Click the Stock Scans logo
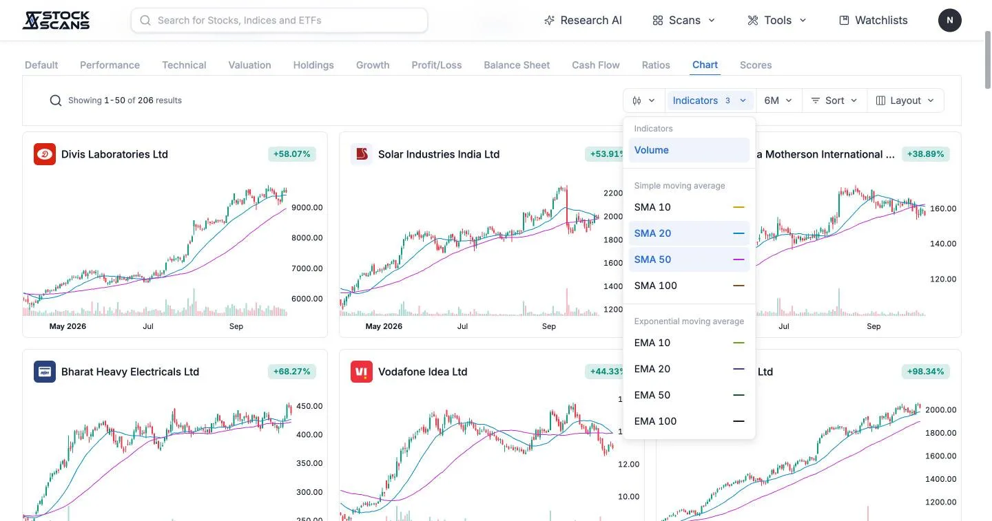 coord(56,20)
